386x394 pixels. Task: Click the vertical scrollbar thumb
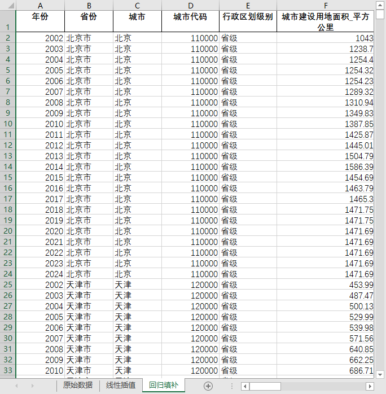(x=380, y=15)
